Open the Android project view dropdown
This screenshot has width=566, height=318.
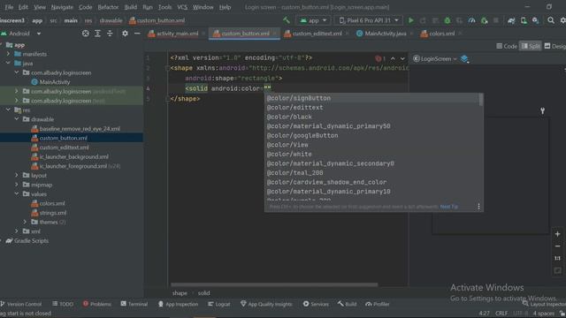click(x=21, y=34)
